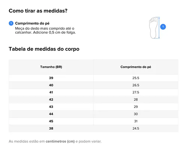Select size 45 in the table
Viewport: 187px width, 152px height.
tap(51, 121)
